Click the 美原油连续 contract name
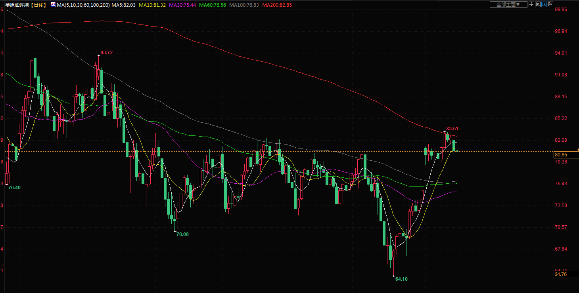The image size is (579, 293). (x=16, y=5)
